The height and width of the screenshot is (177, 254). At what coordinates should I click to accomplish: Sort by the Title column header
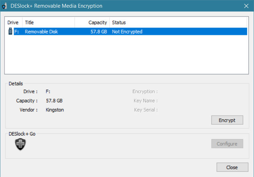click(x=48, y=22)
